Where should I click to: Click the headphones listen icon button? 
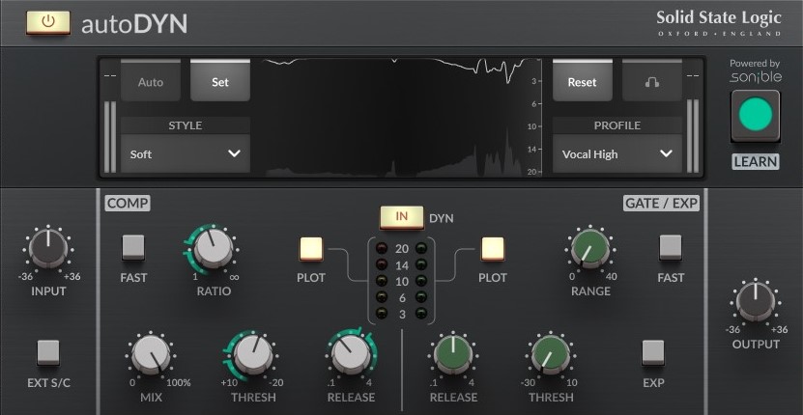coord(652,82)
